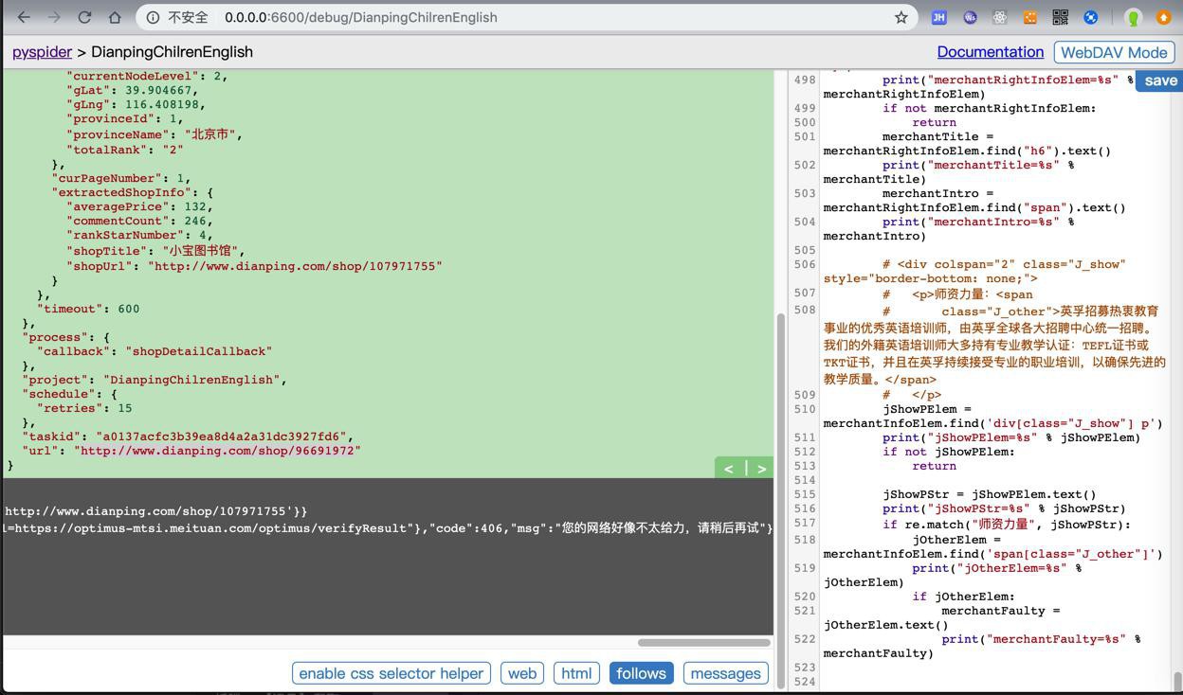Click the follows row with verifyResult message

tap(388, 528)
